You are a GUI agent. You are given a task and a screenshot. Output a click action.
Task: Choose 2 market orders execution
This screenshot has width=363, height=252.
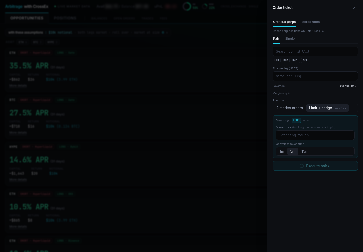[290, 108]
